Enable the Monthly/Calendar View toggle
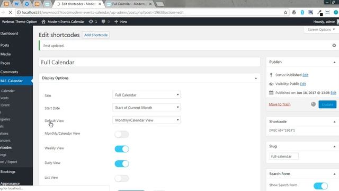339x191 pixels. (122, 134)
